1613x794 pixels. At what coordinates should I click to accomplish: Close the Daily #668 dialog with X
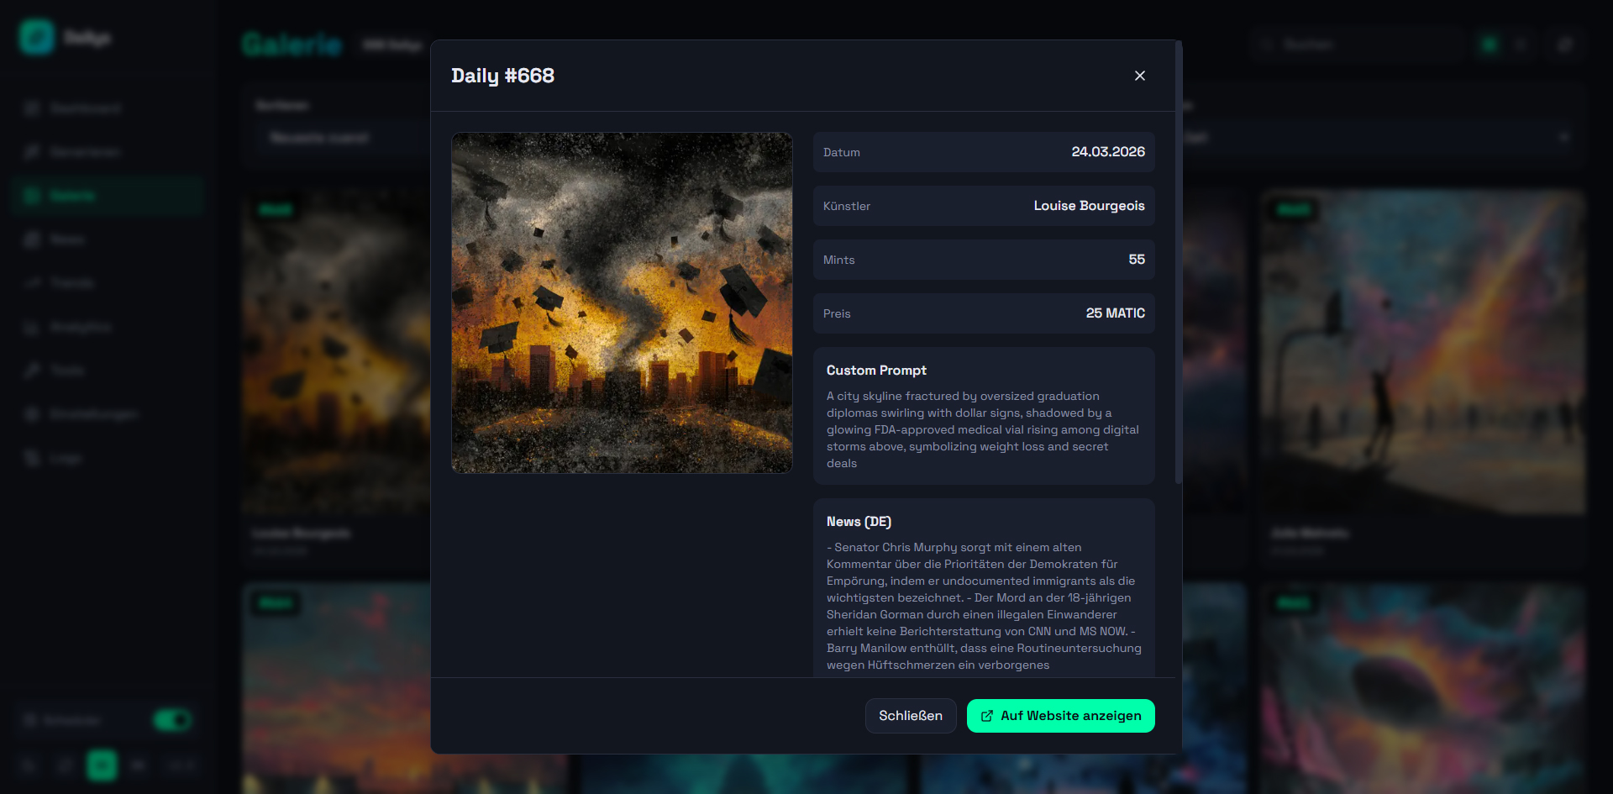click(x=1139, y=76)
